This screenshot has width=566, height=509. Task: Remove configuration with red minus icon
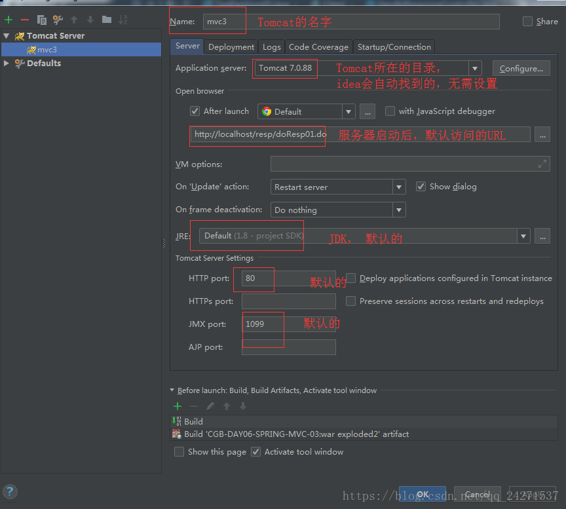click(x=24, y=20)
